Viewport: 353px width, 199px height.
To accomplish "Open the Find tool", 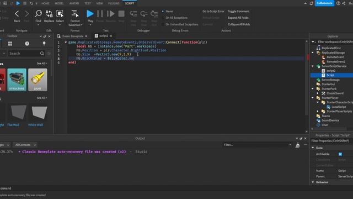I will coord(38,14).
